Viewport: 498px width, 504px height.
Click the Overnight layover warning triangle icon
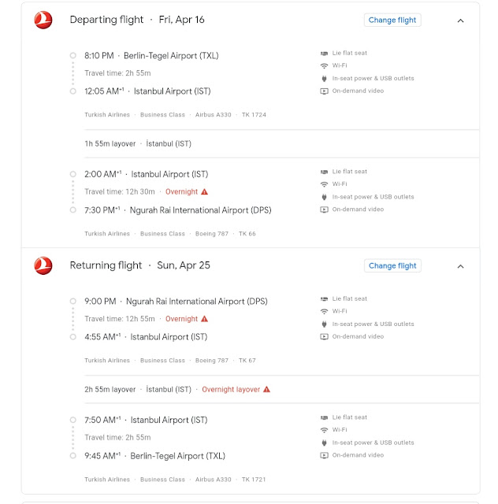coord(266,390)
